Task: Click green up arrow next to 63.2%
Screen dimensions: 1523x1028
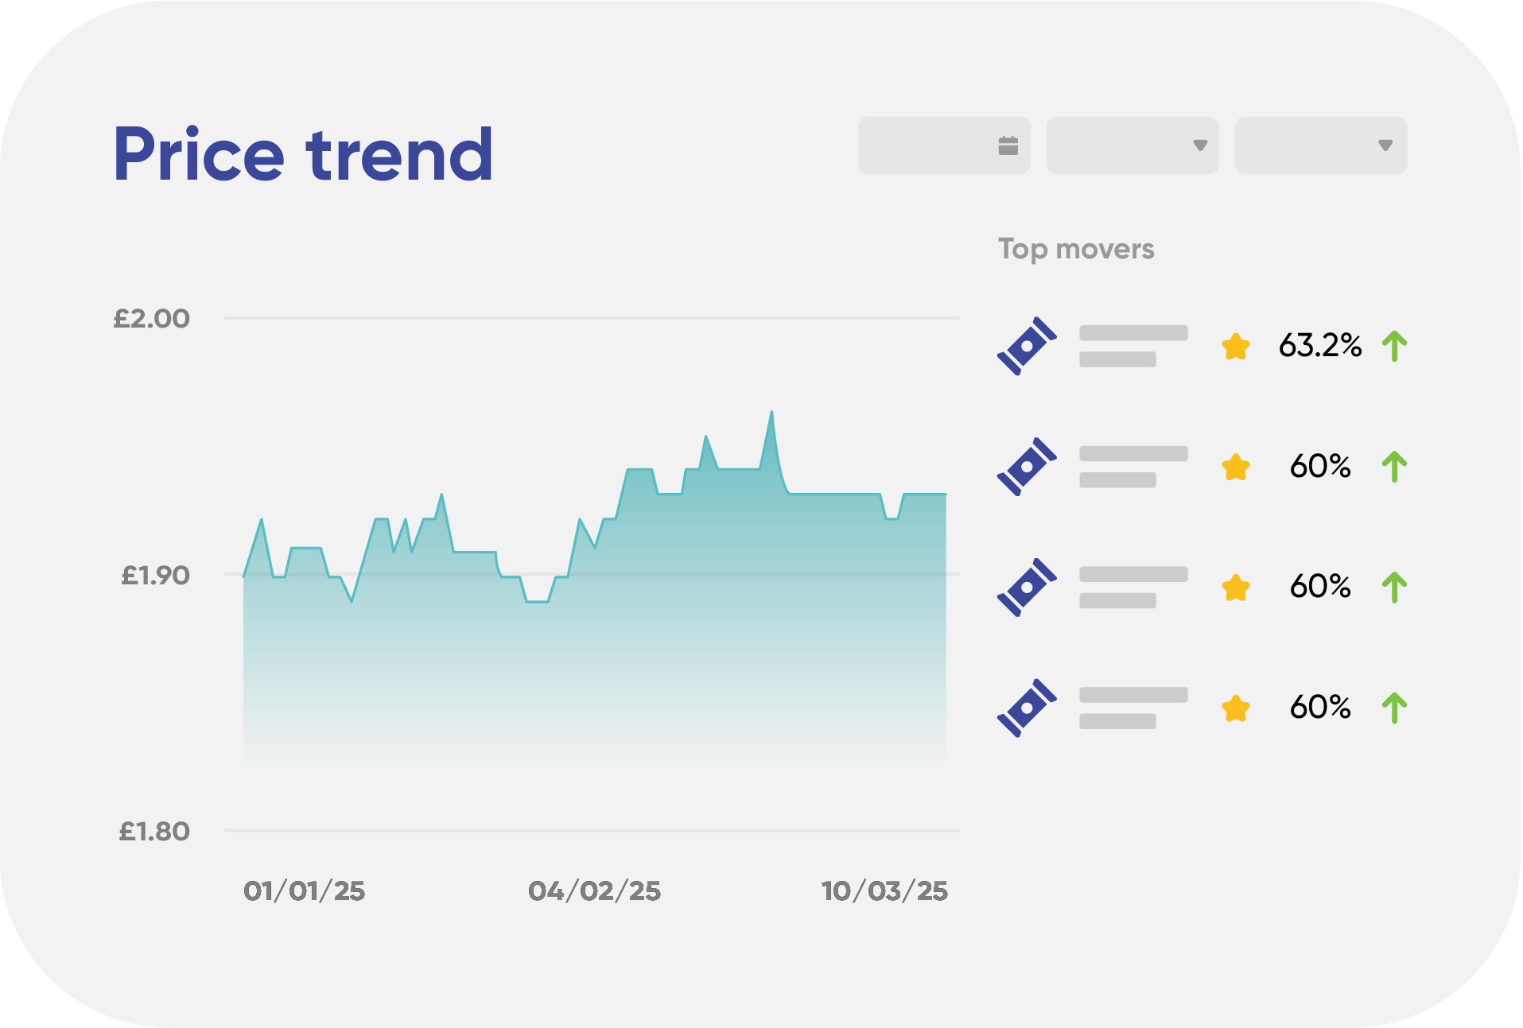Action: point(1394,346)
